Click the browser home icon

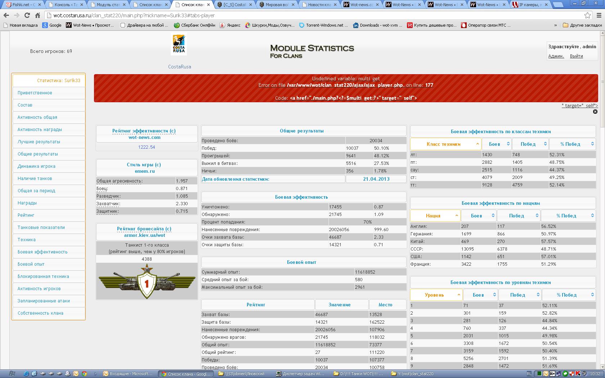pos(37,15)
